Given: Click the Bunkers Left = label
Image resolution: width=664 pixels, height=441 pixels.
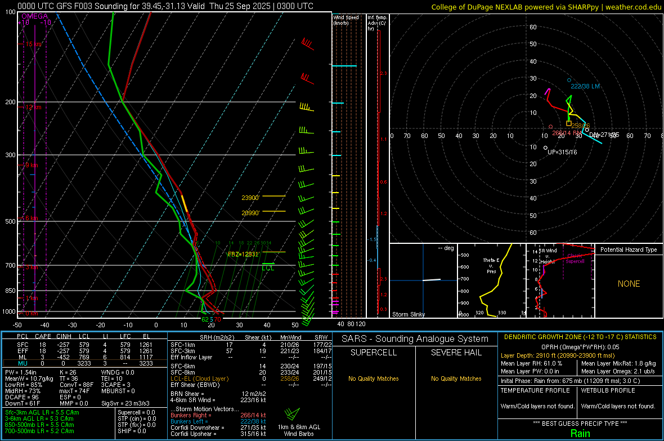Looking at the screenshot, I should (189, 421).
